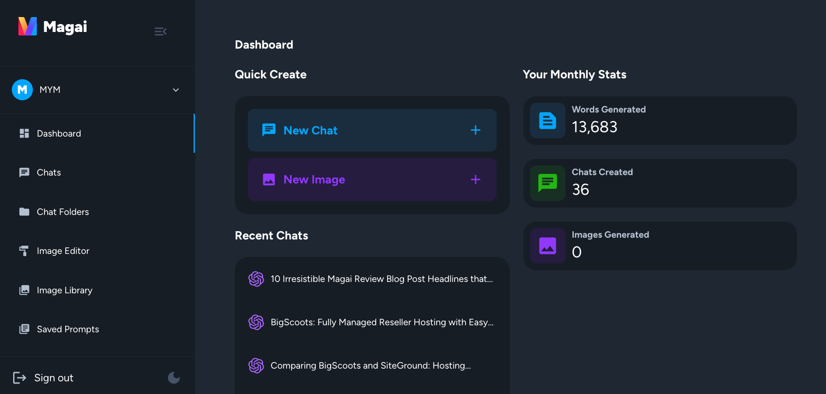Click the OpenAI icon beside the Comparing BigScoots chat
Screen dimensions: 826x394
coord(256,366)
